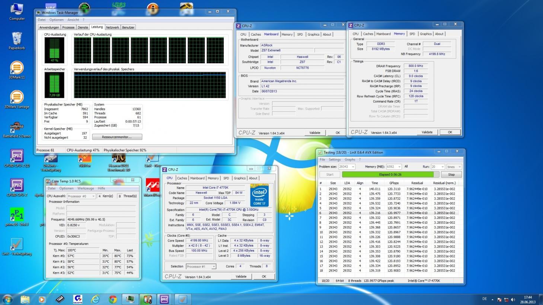Switch to LinX taskbar button
The width and height of the screenshot is (543, 305).
pyautogui.click(x=182, y=299)
